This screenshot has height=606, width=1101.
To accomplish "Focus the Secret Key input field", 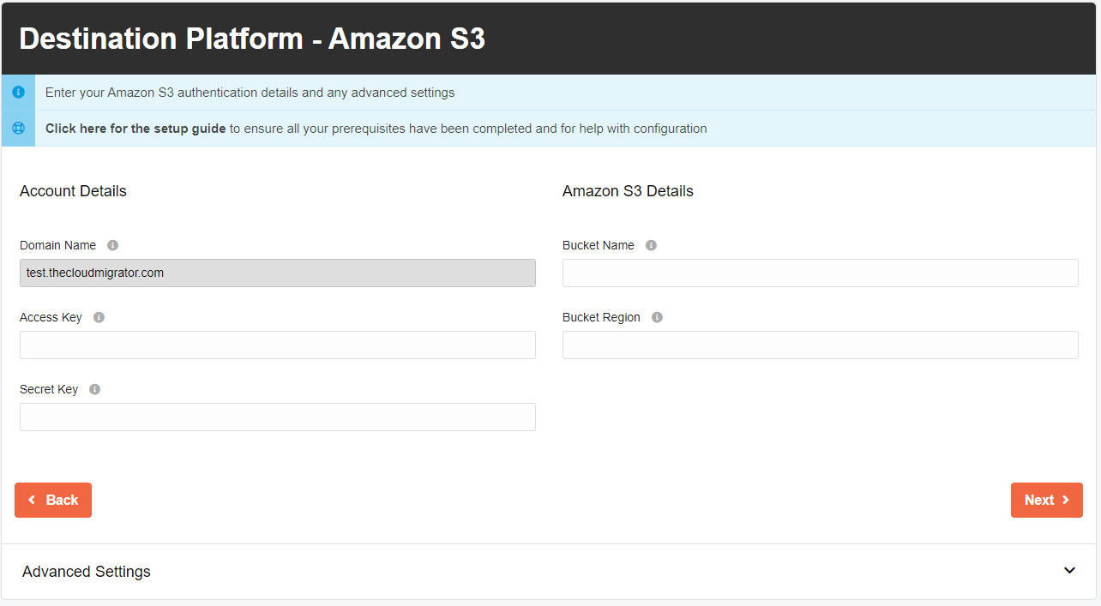I will click(x=278, y=417).
